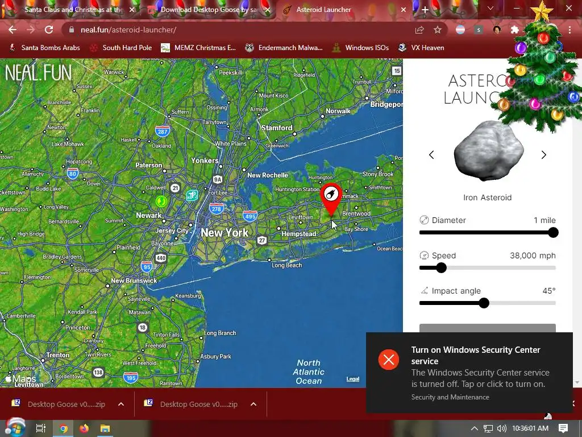Open the MEMZ Christmas bookmark
Viewport: 582px width, 437px height.
[198, 48]
